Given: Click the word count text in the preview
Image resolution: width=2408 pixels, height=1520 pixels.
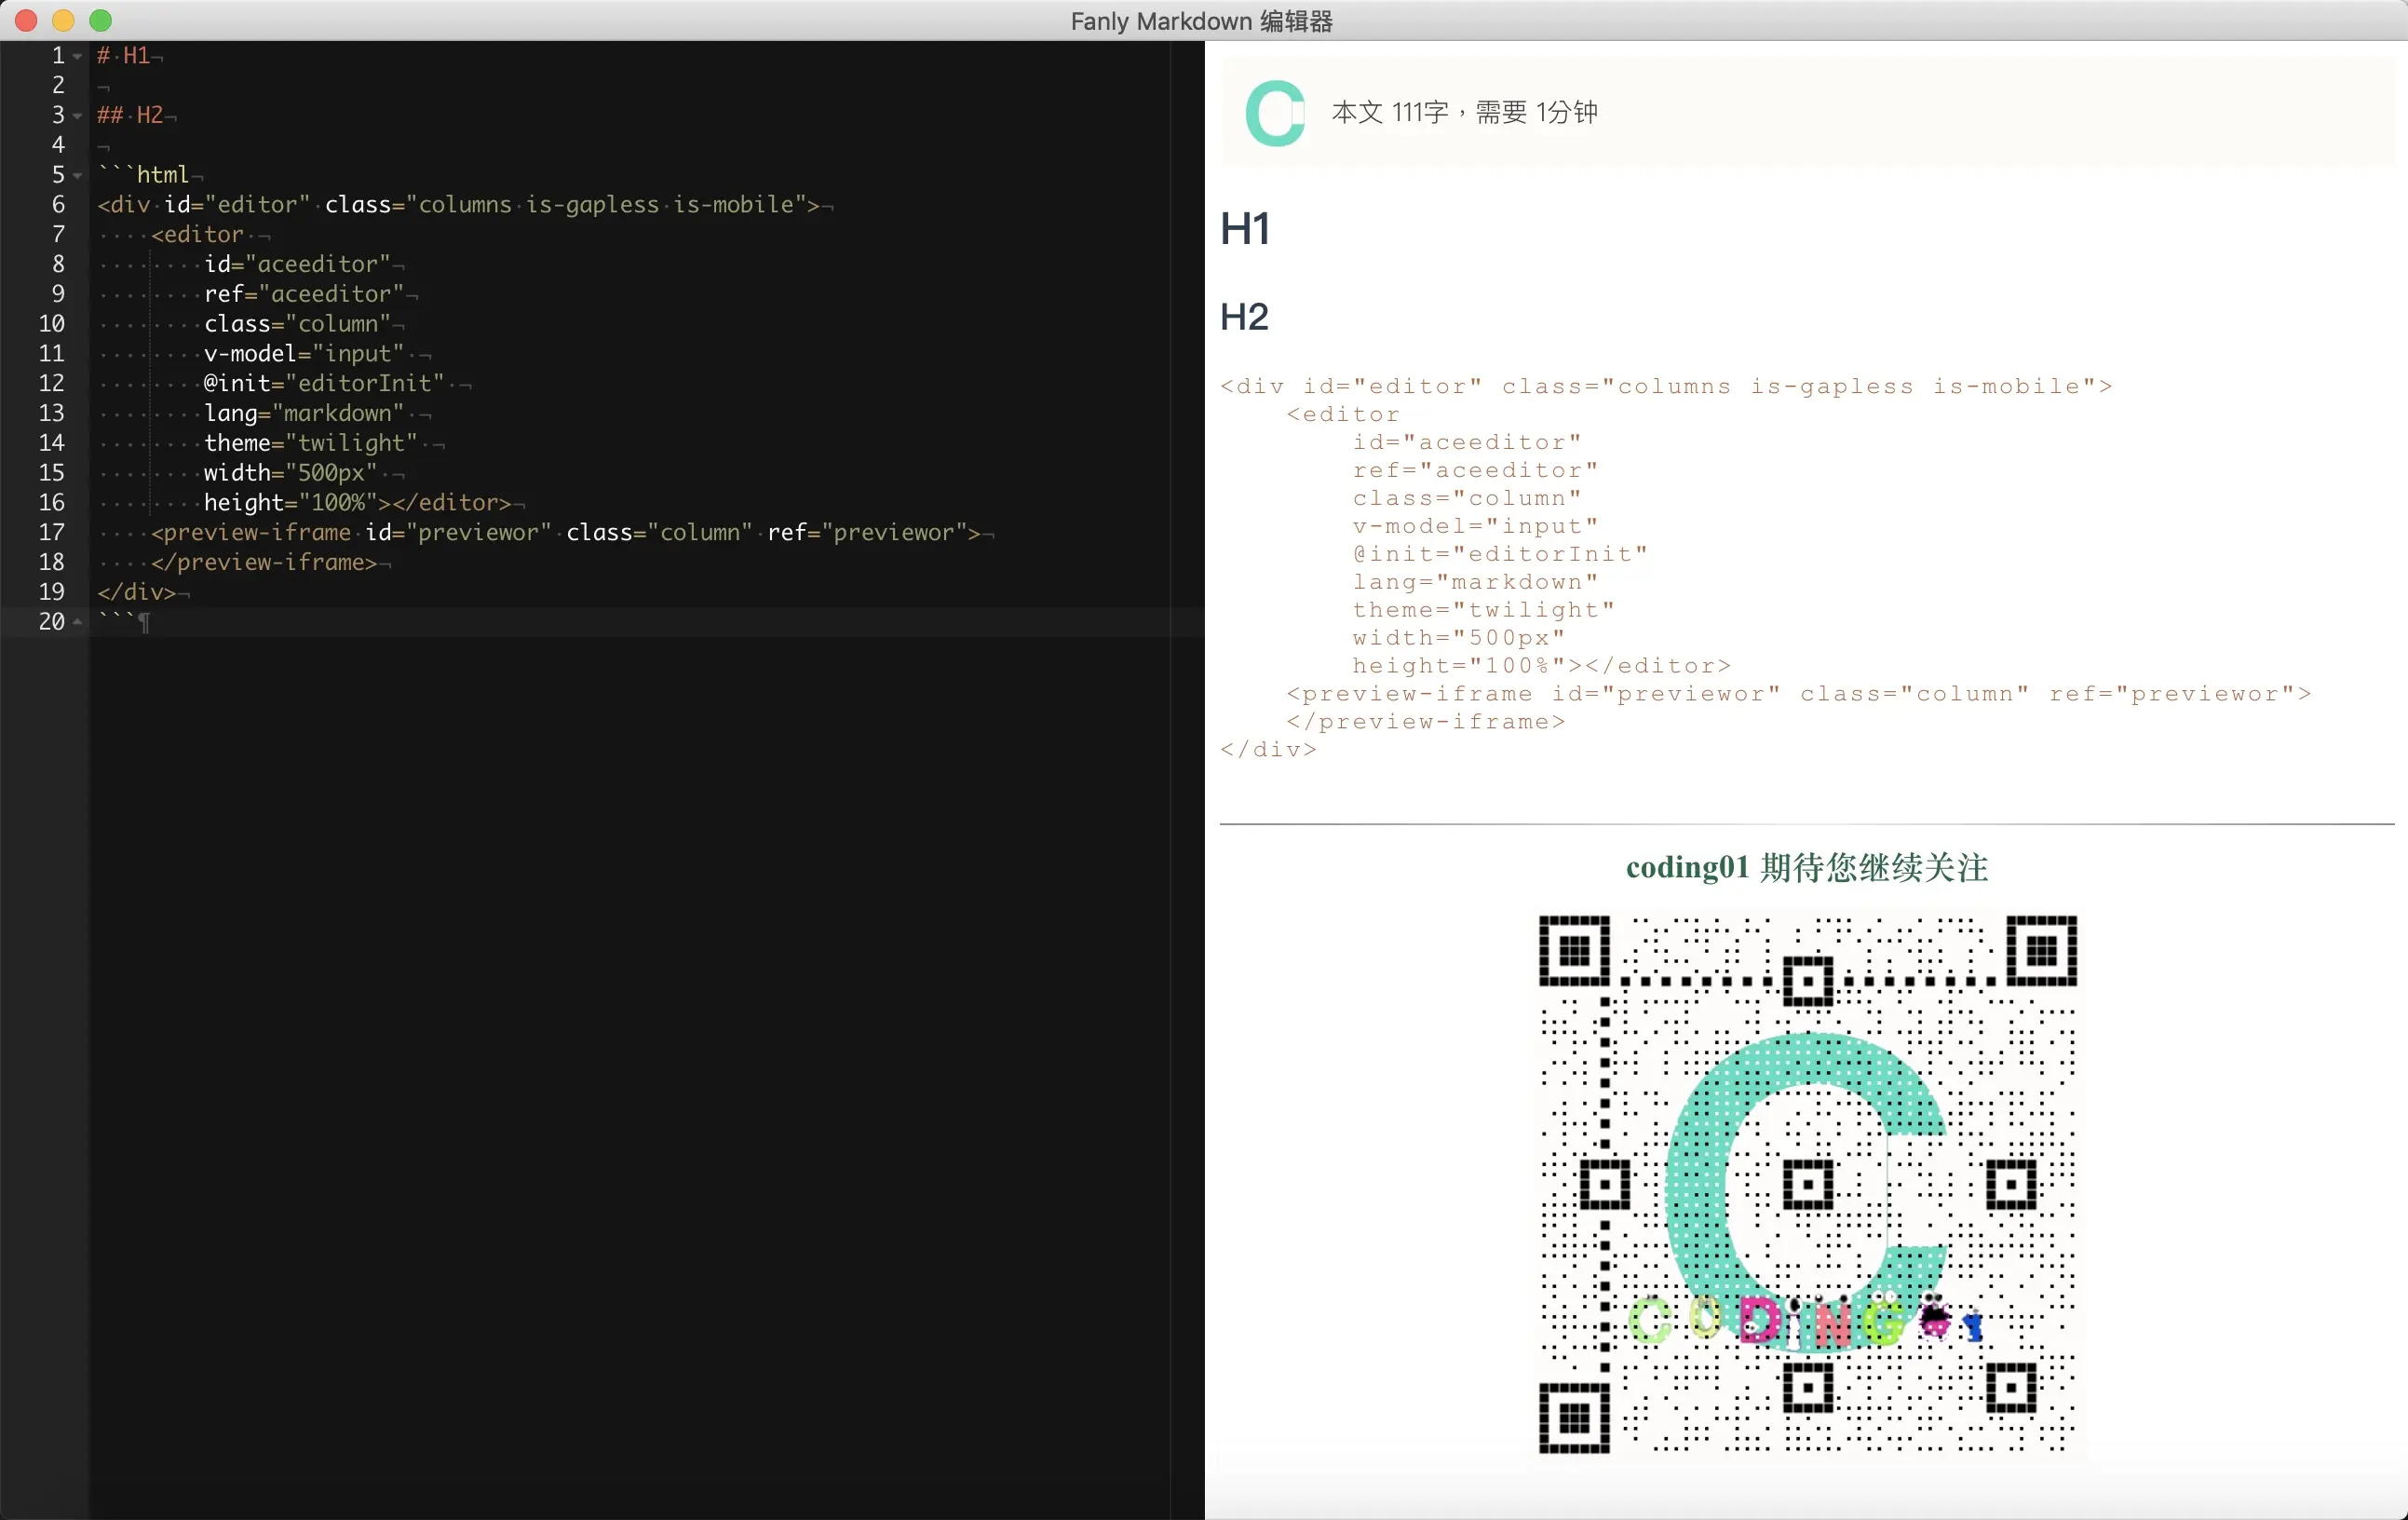Looking at the screenshot, I should [1464, 113].
